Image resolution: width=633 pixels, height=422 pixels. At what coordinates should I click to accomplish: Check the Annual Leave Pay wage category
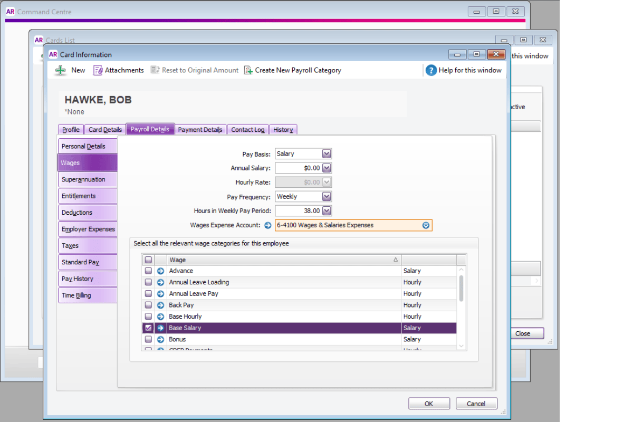(x=148, y=293)
